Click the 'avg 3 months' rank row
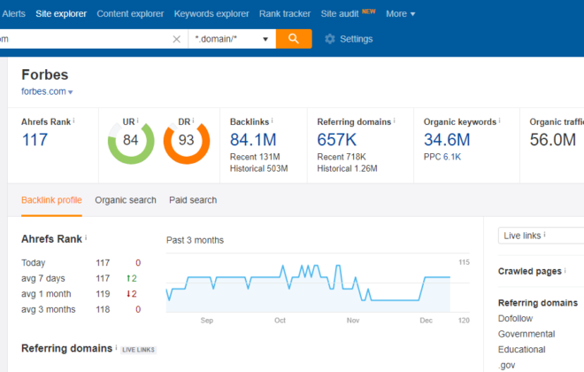 81,309
